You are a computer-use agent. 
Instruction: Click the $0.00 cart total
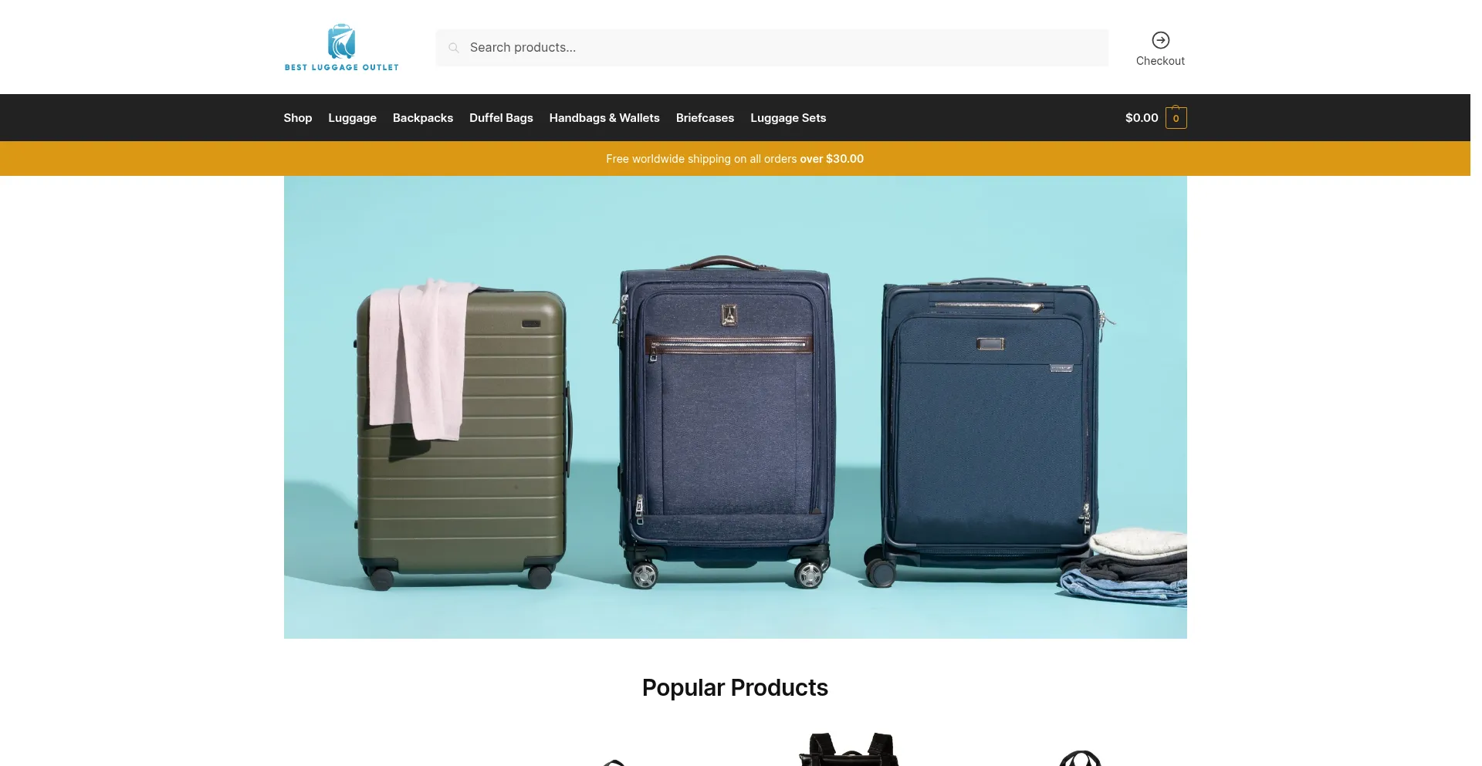coord(1142,118)
